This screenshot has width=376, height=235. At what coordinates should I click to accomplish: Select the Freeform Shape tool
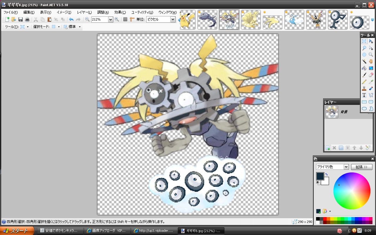point(371,109)
